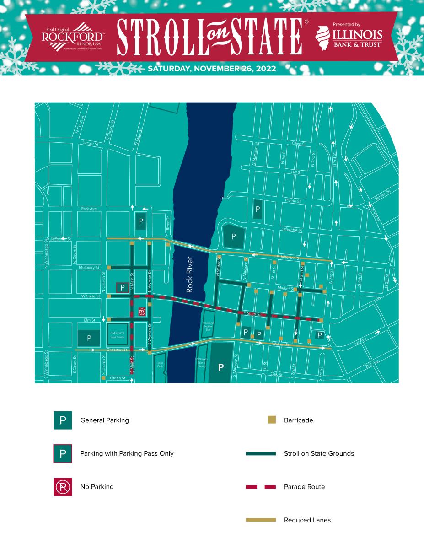Click the parking icon north of Chestnut St
Viewport: 424px width, 549px height.
click(90, 339)
